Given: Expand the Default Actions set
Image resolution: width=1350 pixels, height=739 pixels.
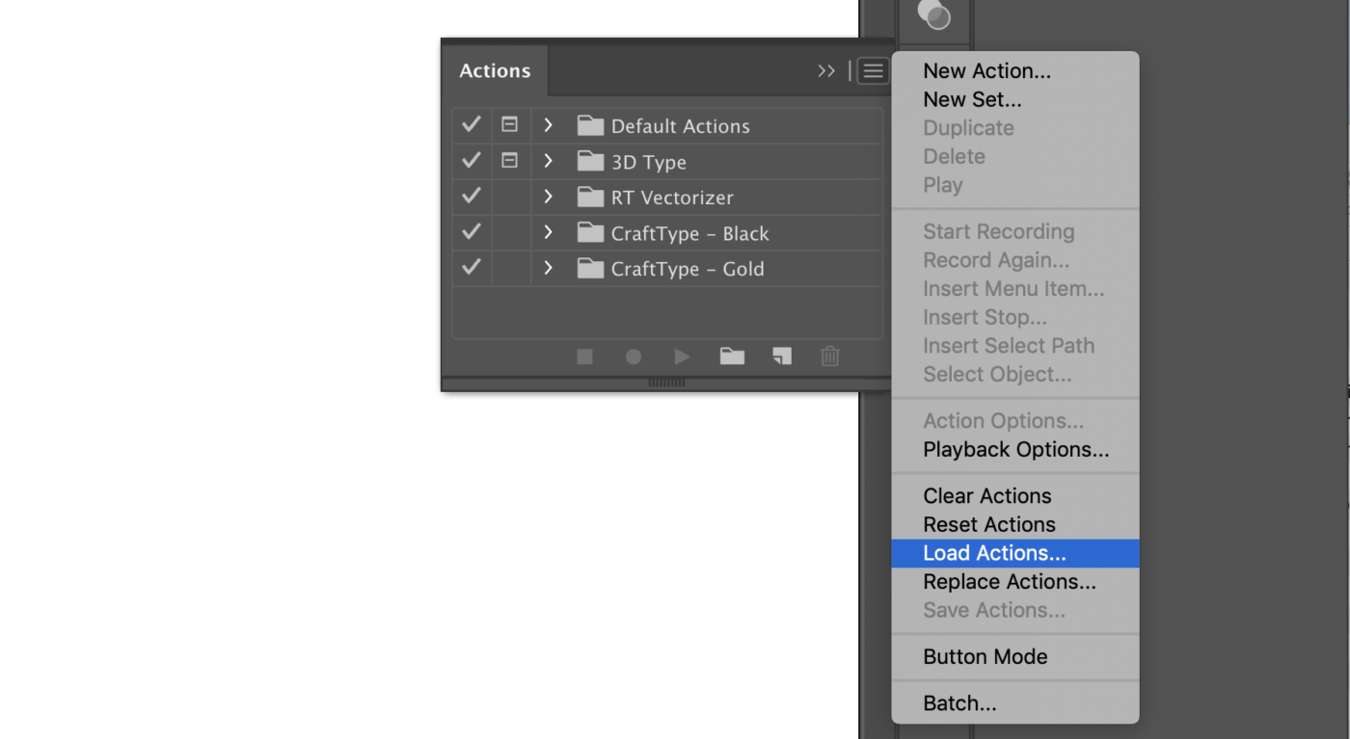Looking at the screenshot, I should tap(548, 125).
